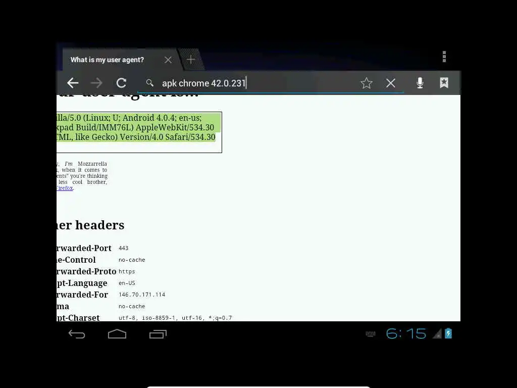
Task: Follow the 'Firefox' hyperlink
Action: 65,188
